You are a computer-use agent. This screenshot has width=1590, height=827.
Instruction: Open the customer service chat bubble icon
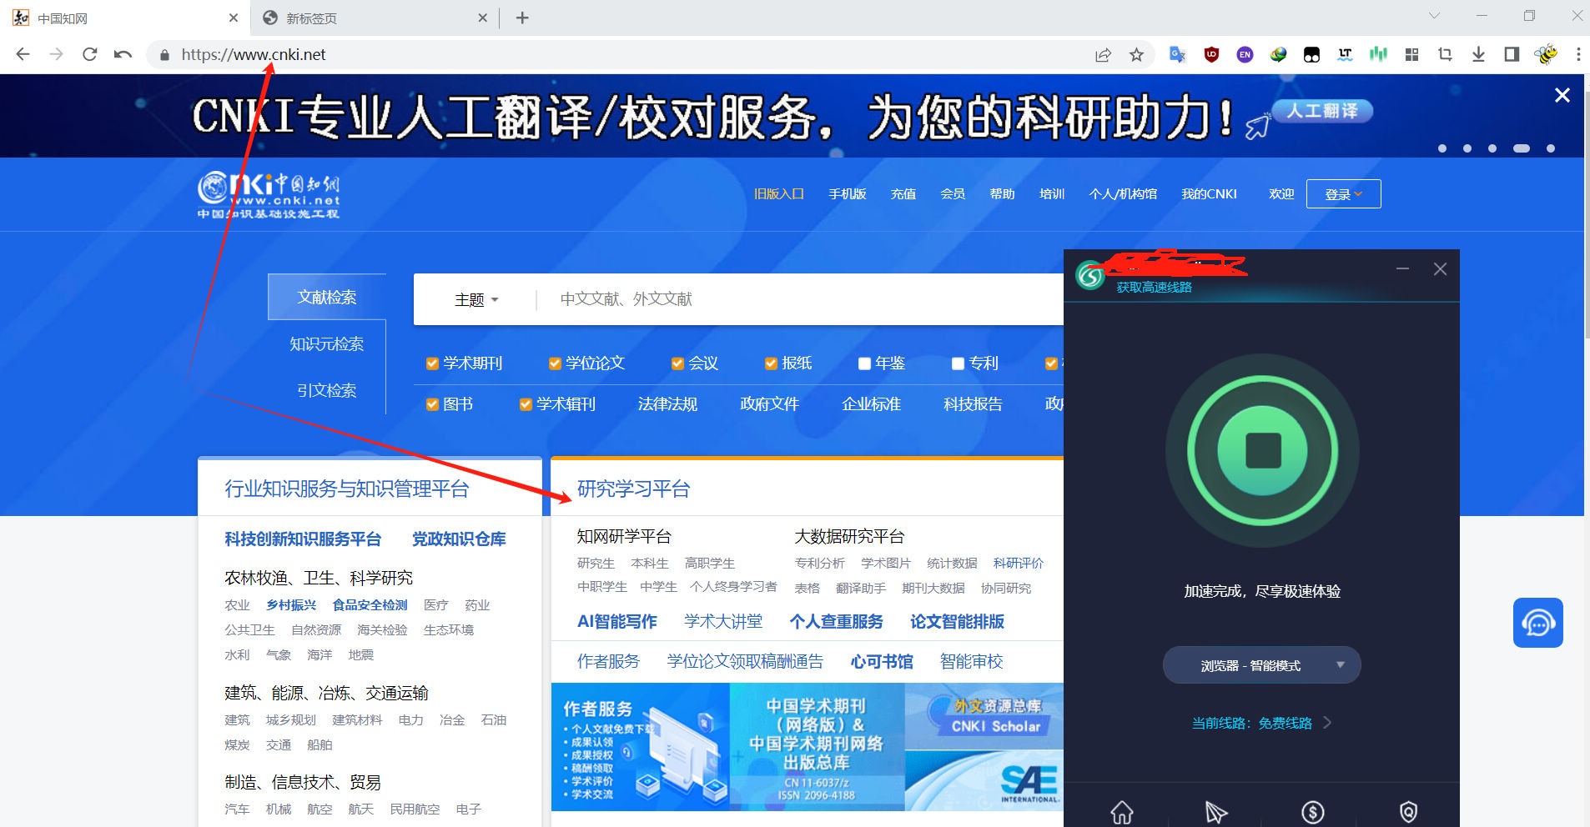[x=1538, y=623]
